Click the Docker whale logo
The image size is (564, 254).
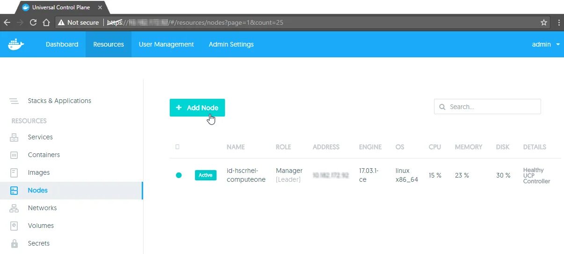(16, 44)
